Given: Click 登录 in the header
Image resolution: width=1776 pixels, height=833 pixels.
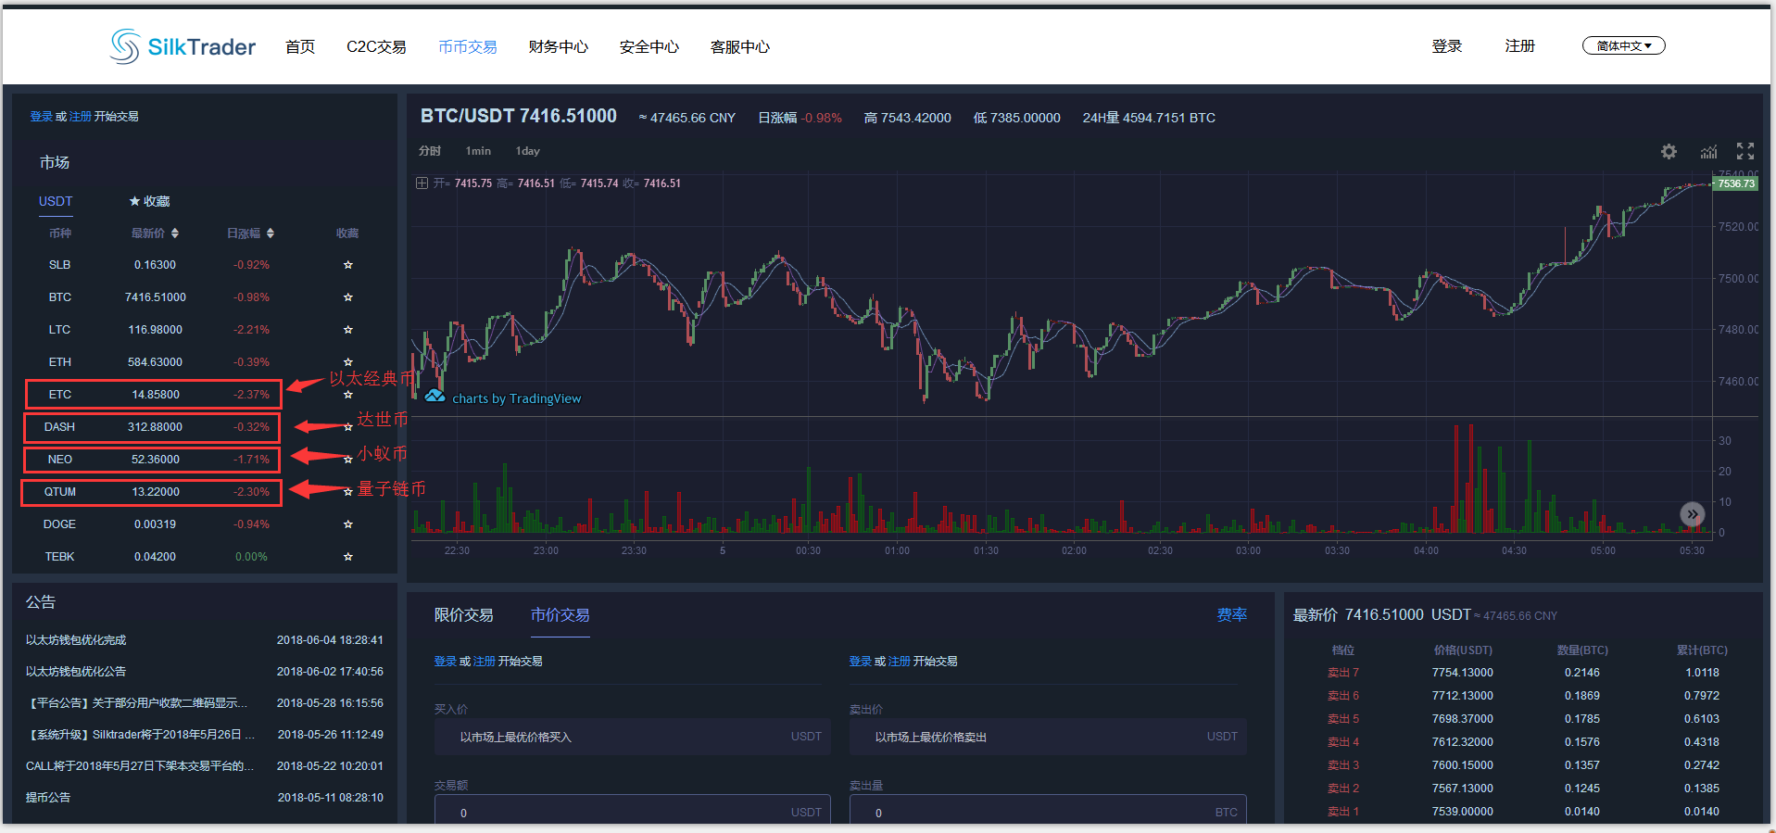Looking at the screenshot, I should coord(1447,46).
